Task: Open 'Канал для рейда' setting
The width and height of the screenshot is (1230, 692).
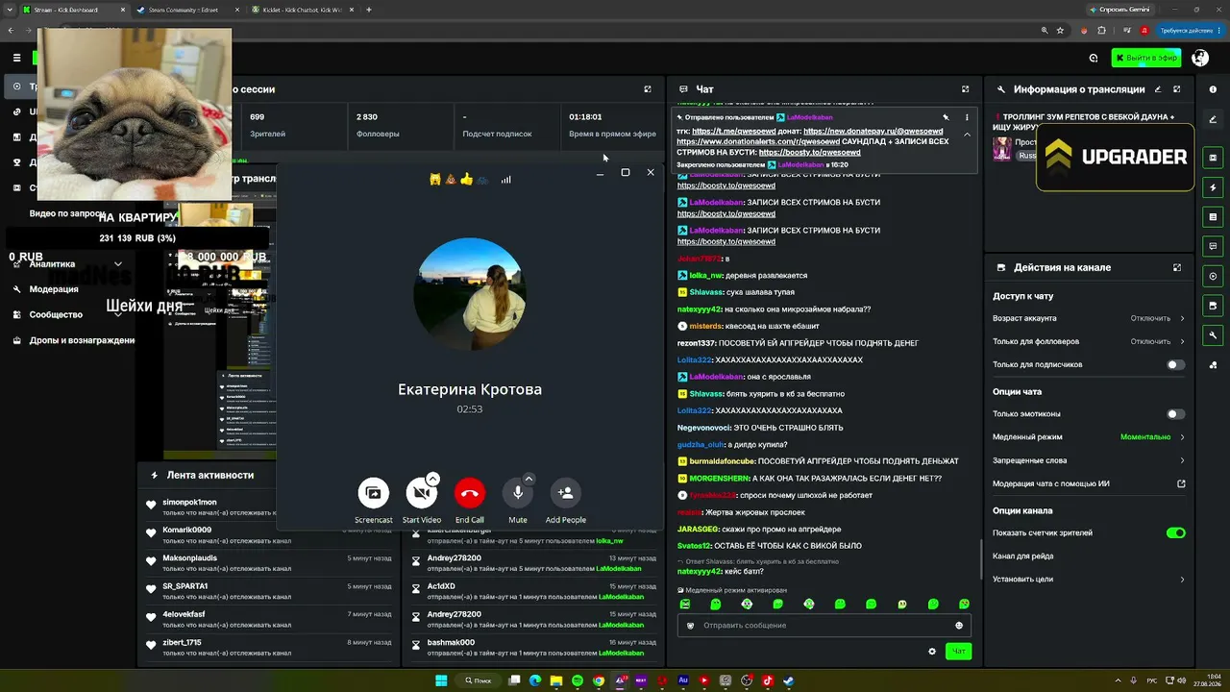Action: point(1089,556)
